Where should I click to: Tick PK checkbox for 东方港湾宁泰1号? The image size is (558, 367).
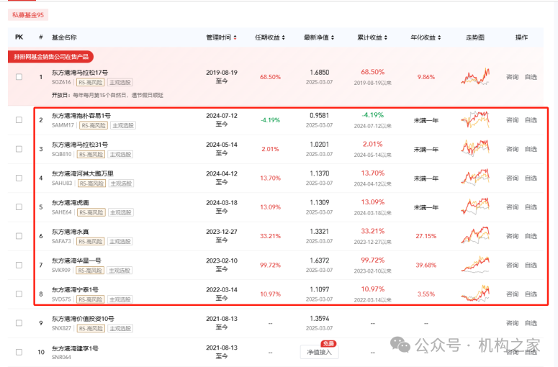point(19,294)
